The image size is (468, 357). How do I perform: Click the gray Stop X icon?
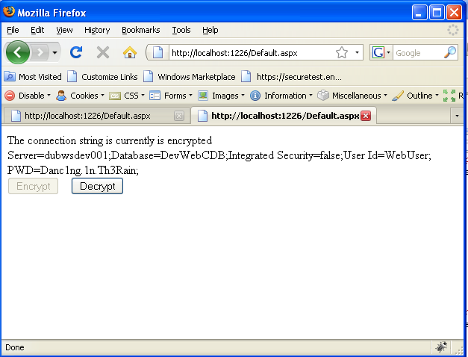click(103, 53)
